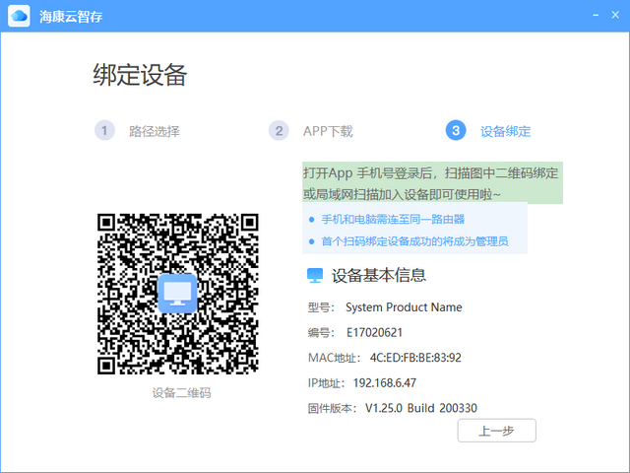Viewport: 630px width, 473px height.
Task: Click the firmware version V1.25.0 Build 200330
Action: pos(421,408)
